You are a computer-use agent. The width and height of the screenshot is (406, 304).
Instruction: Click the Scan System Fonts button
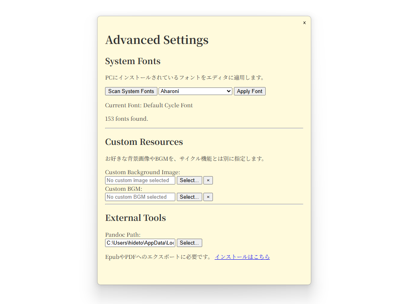point(131,91)
